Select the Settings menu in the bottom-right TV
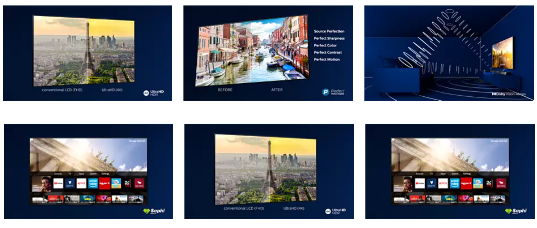This screenshot has width=537, height=228. tap(467, 174)
